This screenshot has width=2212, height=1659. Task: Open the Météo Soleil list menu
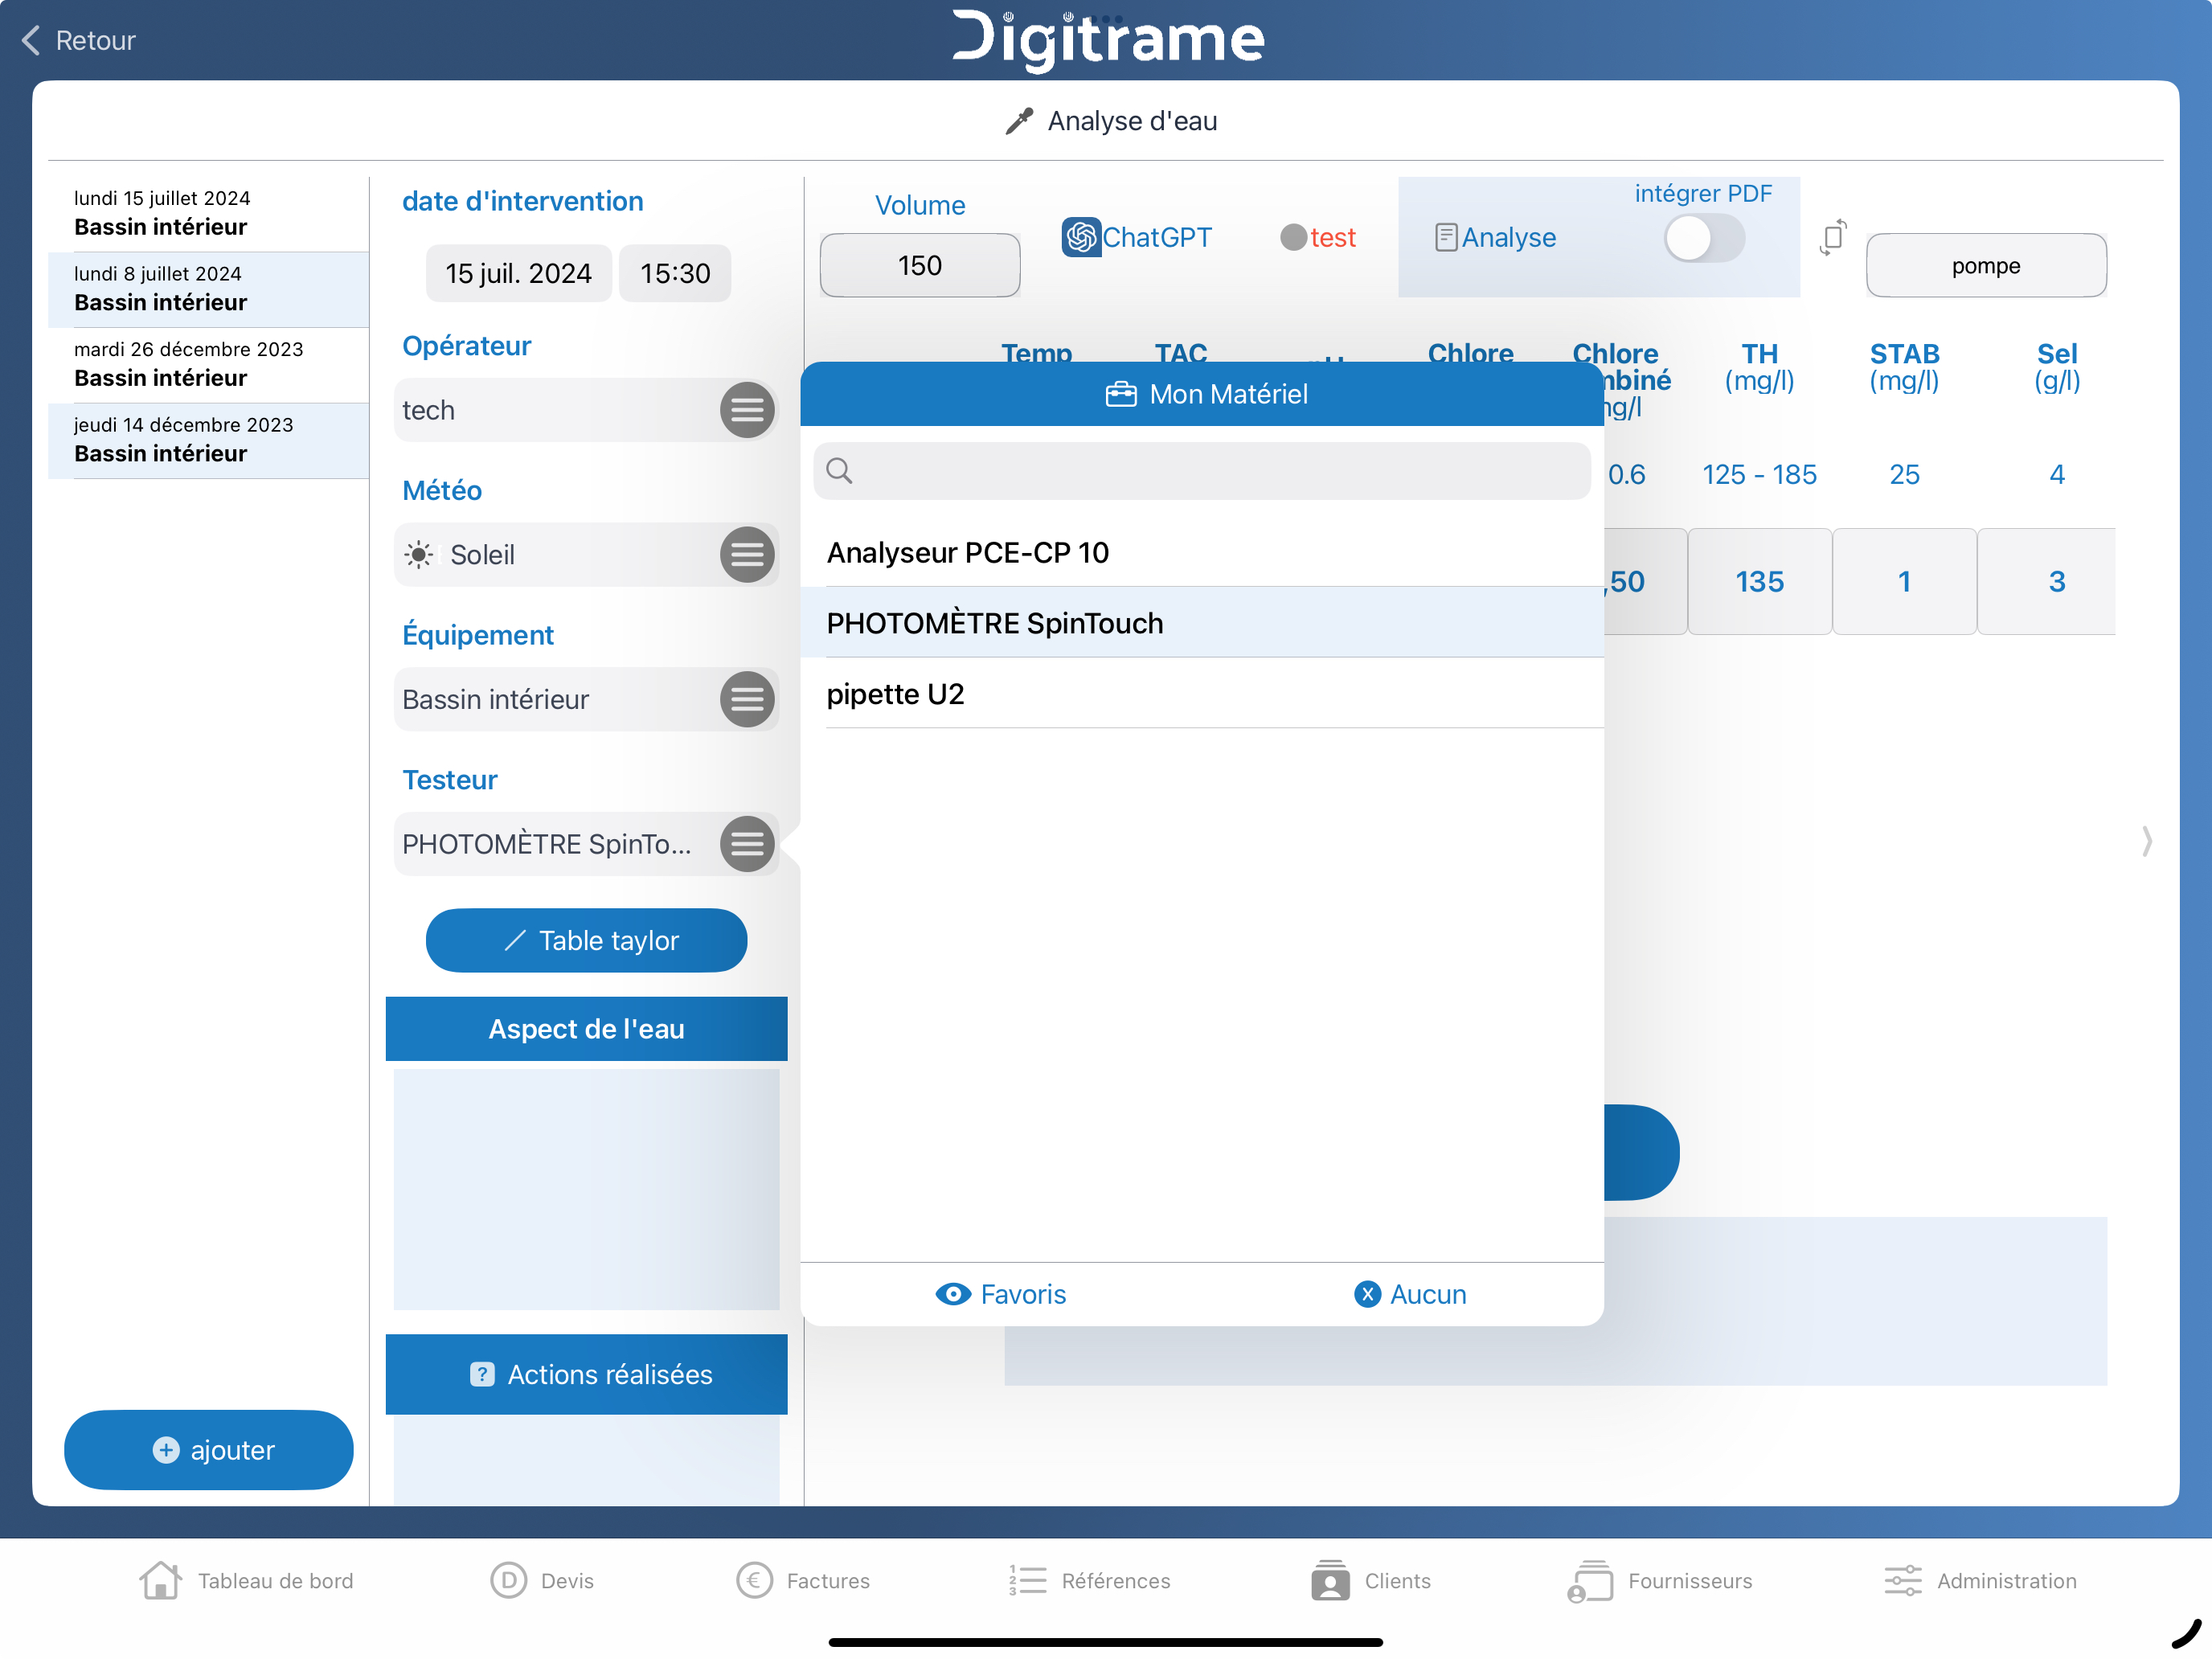(x=747, y=554)
